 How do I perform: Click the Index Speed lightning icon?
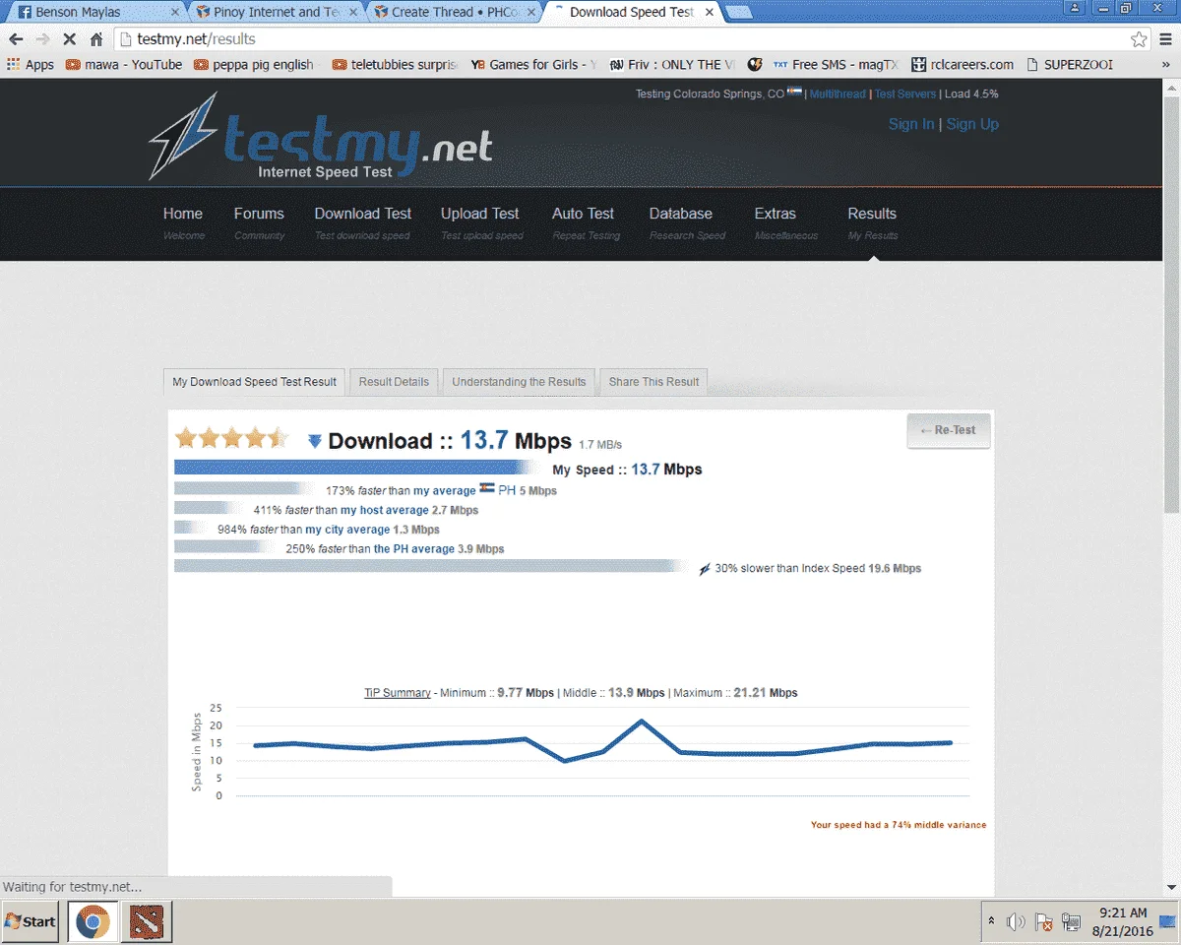[704, 569]
